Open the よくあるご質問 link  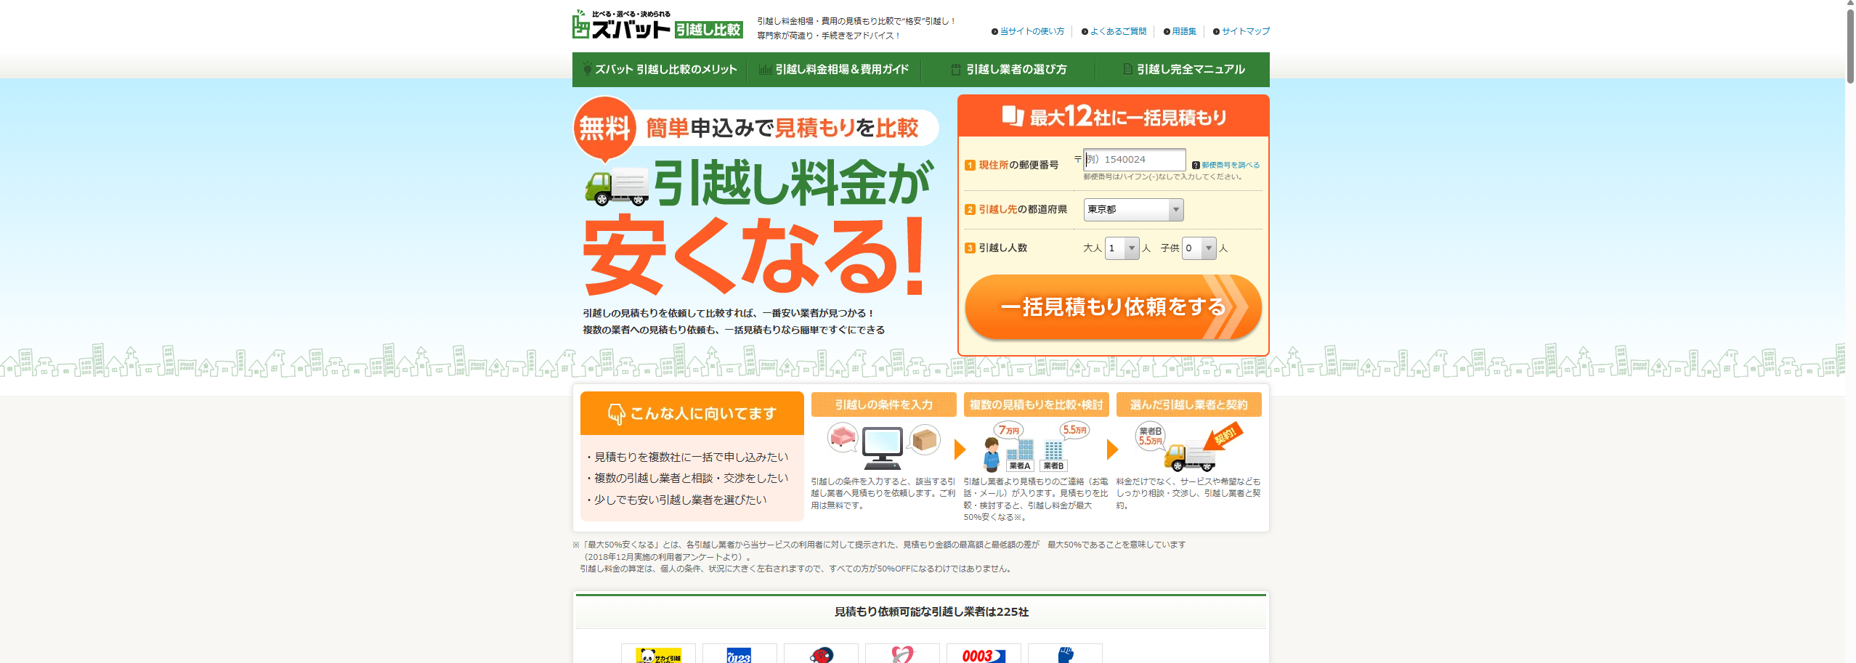tap(1118, 31)
